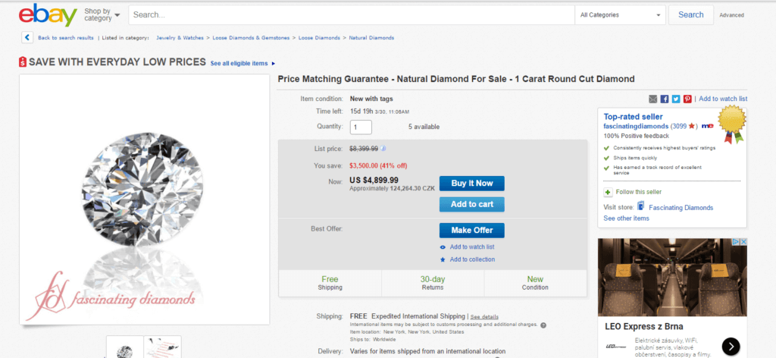The height and width of the screenshot is (358, 776).
Task: Click the ad's black arrow button
Action: 731,346
